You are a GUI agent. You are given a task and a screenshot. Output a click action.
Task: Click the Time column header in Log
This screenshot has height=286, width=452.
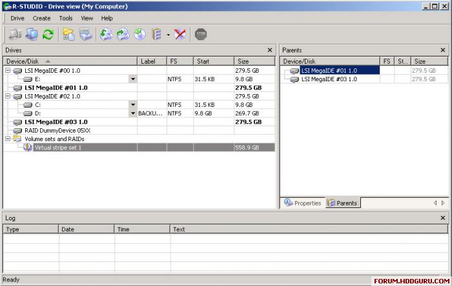tap(142, 229)
